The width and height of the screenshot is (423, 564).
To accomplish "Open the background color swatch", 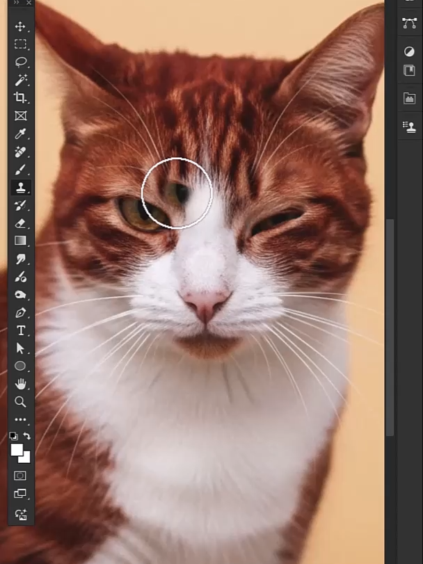I will 26,459.
